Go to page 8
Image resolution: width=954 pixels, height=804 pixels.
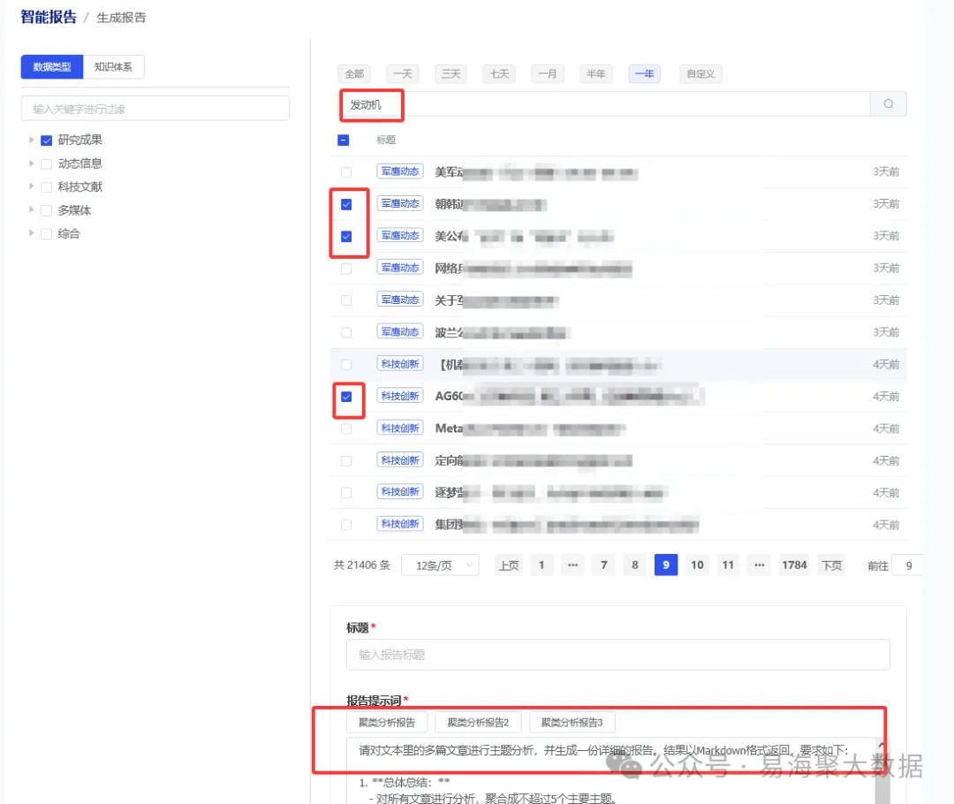634,565
